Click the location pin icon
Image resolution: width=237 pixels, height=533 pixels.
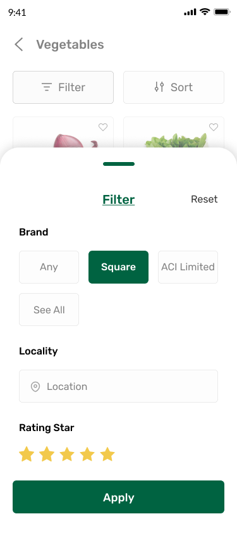coord(35,387)
